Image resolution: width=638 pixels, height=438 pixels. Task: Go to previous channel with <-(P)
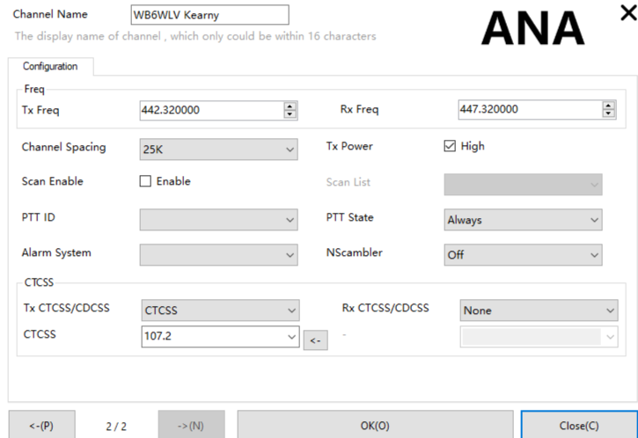(41, 426)
